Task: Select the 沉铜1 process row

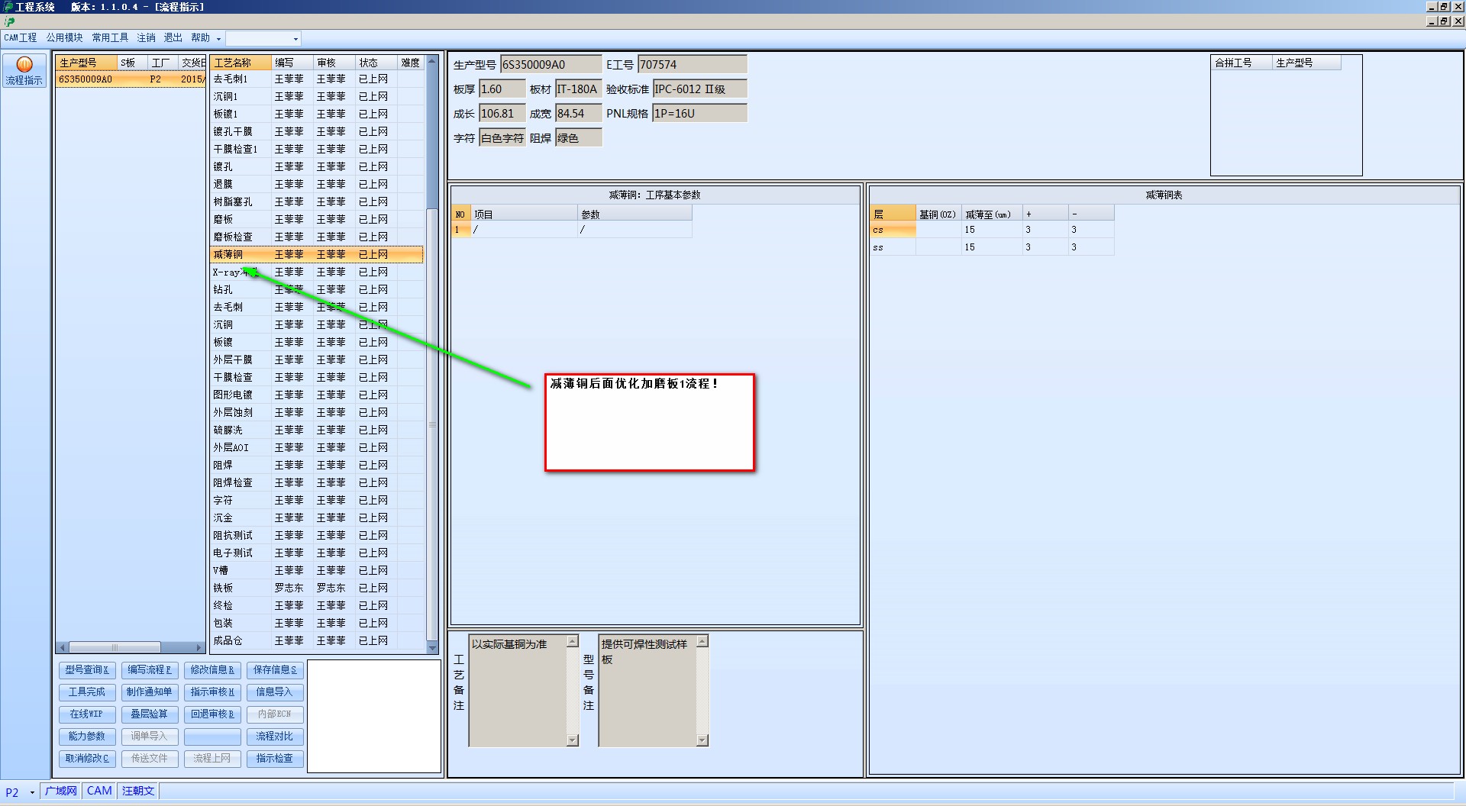Action: (317, 97)
